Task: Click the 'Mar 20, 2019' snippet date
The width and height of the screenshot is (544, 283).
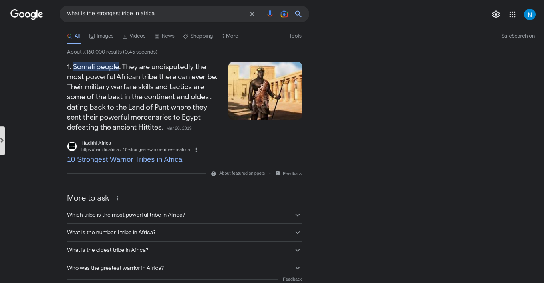Action: pos(179,128)
